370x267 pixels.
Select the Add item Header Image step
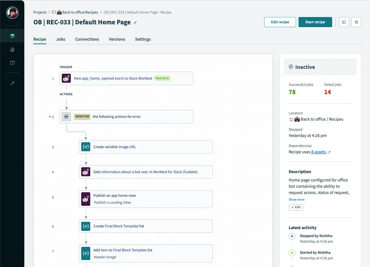[145, 253]
